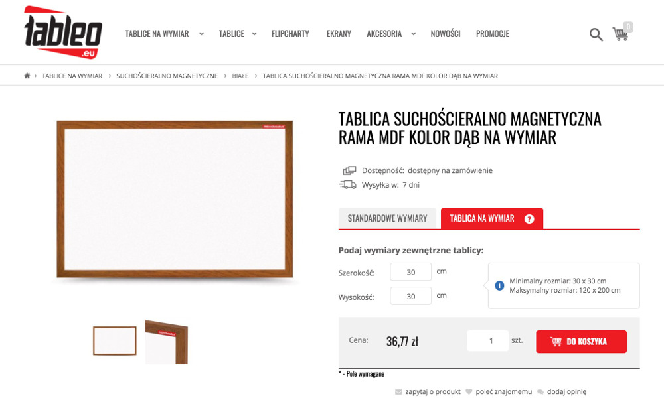Expand the Tablice menu chevron
This screenshot has height=402, width=664.
[254, 34]
